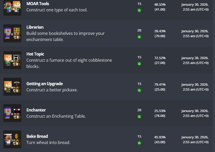
Task: Click the Enchanter gamerscore G icon
Action: tap(139, 117)
